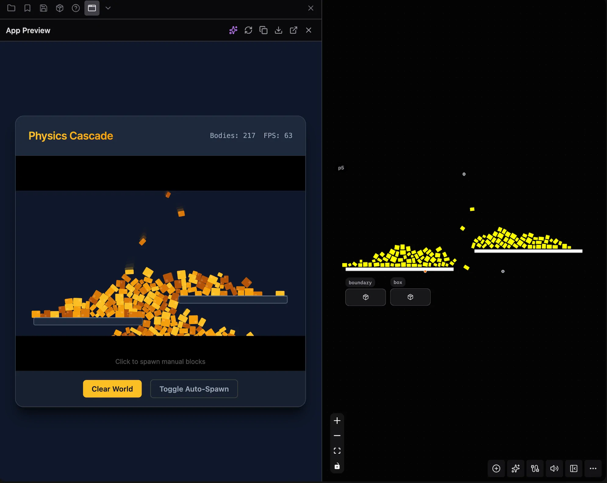Click the Clear World button
The width and height of the screenshot is (607, 483).
(x=112, y=389)
